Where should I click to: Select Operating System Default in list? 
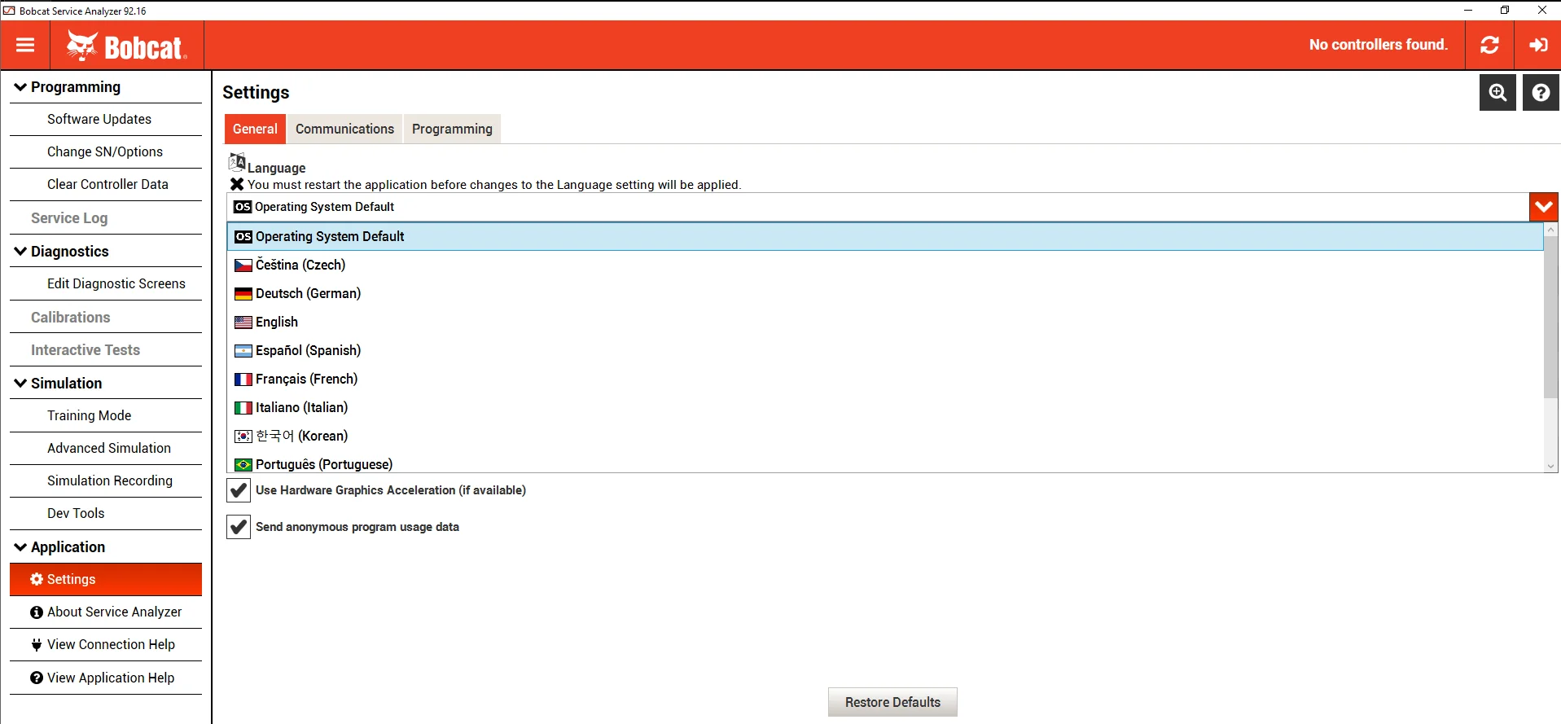(x=885, y=237)
